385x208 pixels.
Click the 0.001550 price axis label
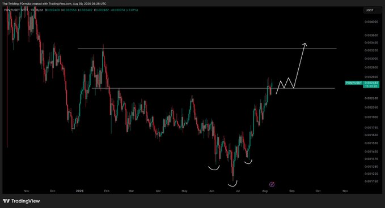point(371,143)
